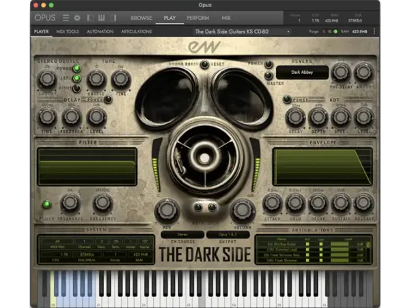Image resolution: width=410 pixels, height=308 pixels.
Task: Click the Sens. sensitivity value field
Action: 116,241
